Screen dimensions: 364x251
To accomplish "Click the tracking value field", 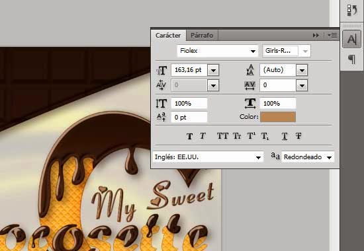I will (278, 85).
